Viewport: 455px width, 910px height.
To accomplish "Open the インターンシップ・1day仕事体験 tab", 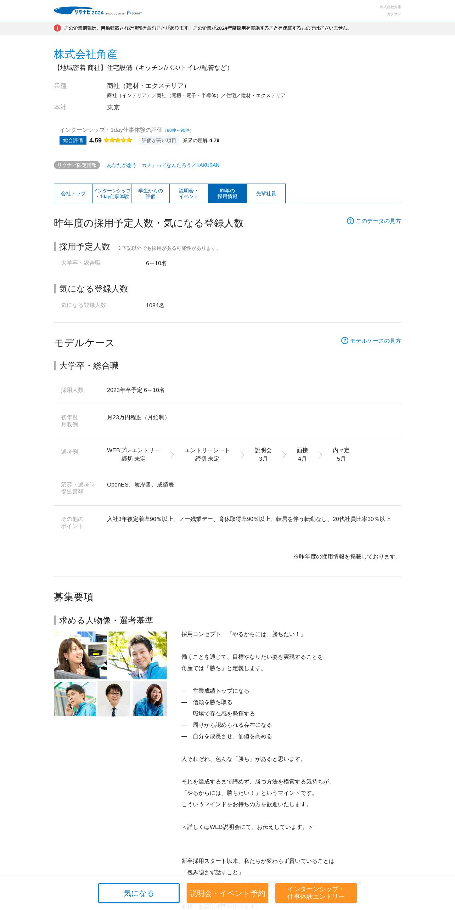I will (x=112, y=193).
